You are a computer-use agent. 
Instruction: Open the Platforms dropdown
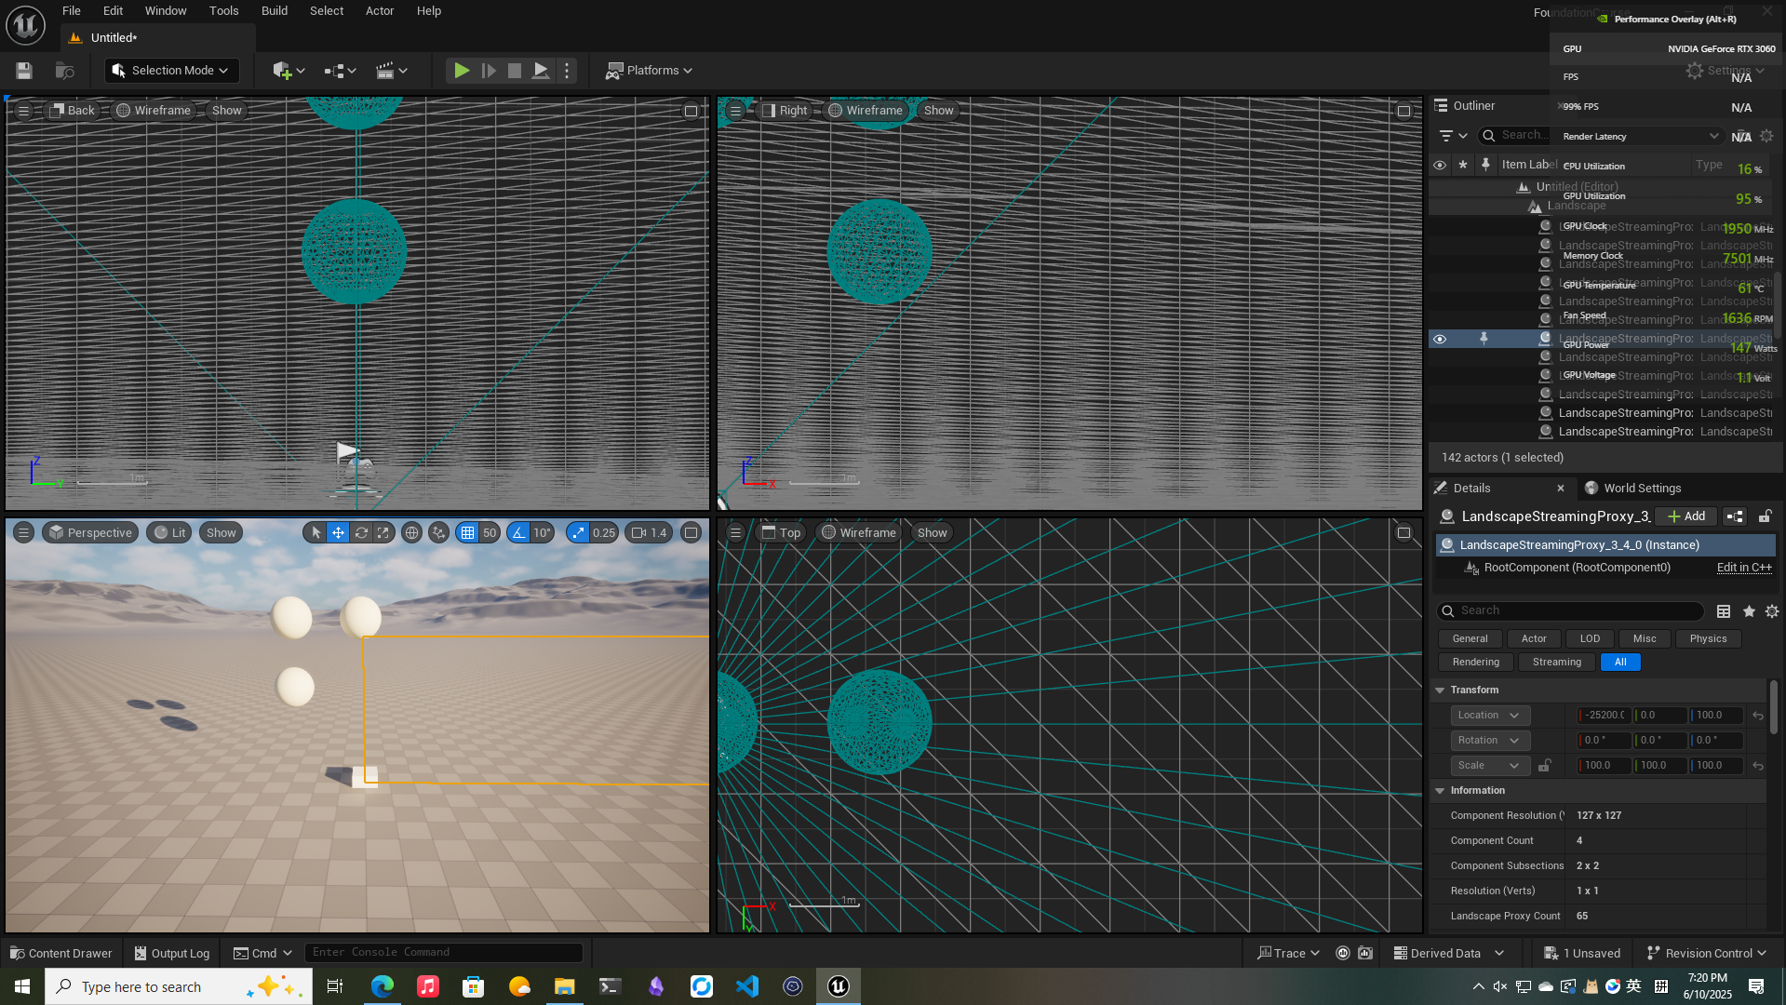coord(649,71)
